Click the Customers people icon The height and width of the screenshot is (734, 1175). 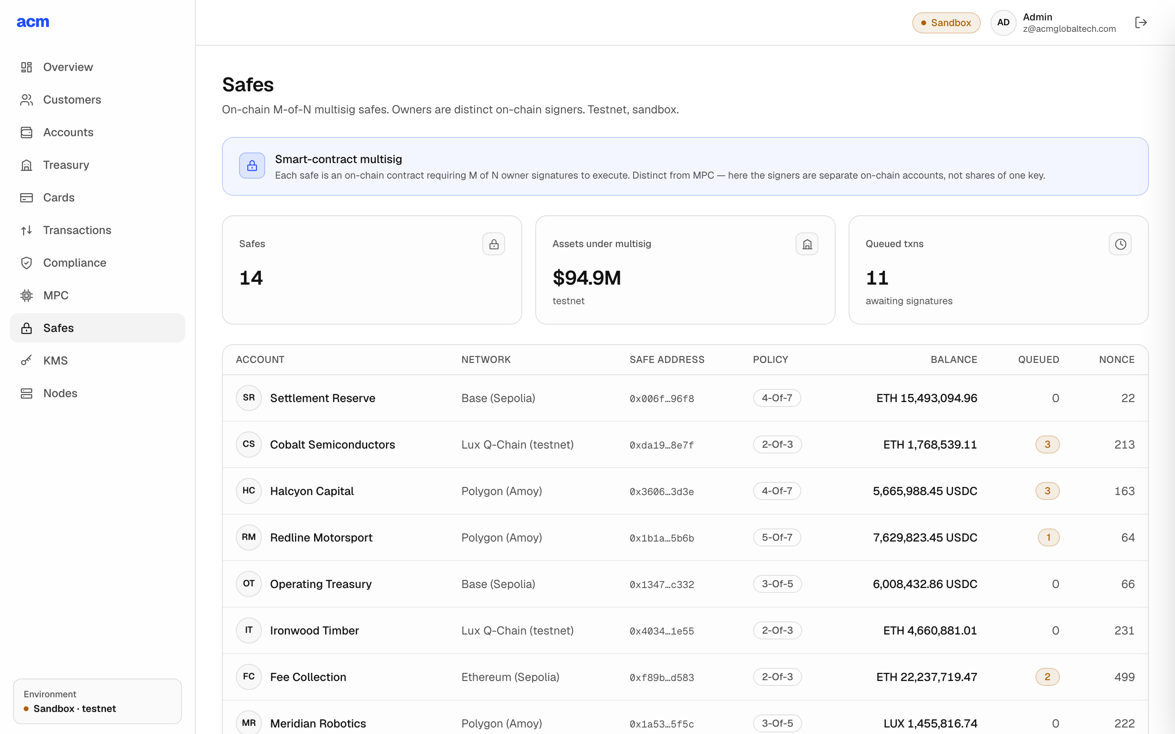pyautogui.click(x=27, y=99)
